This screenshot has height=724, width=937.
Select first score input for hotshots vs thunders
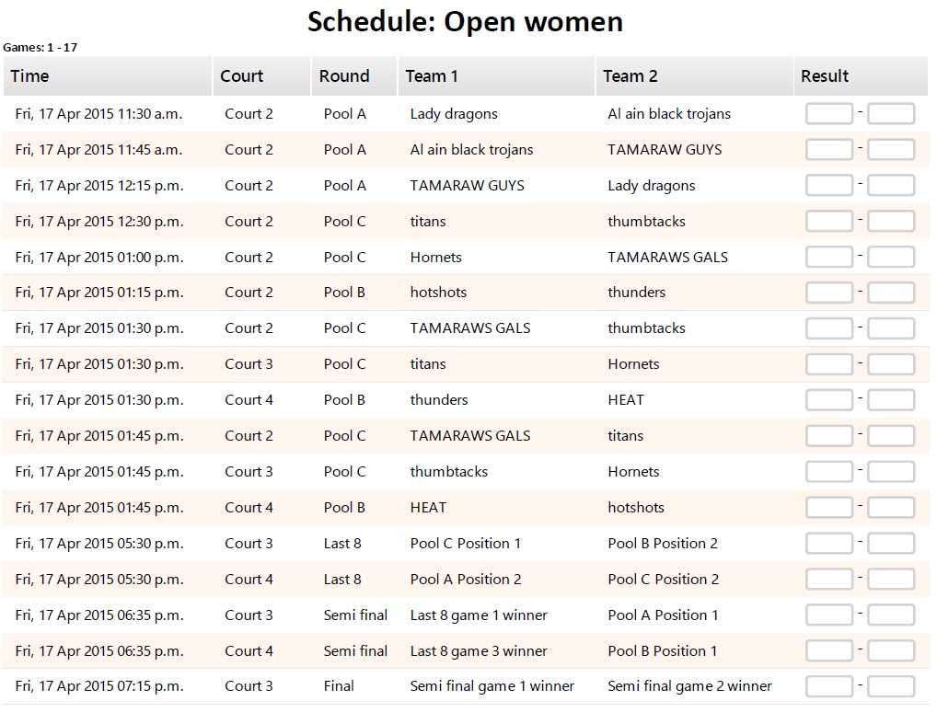(828, 293)
